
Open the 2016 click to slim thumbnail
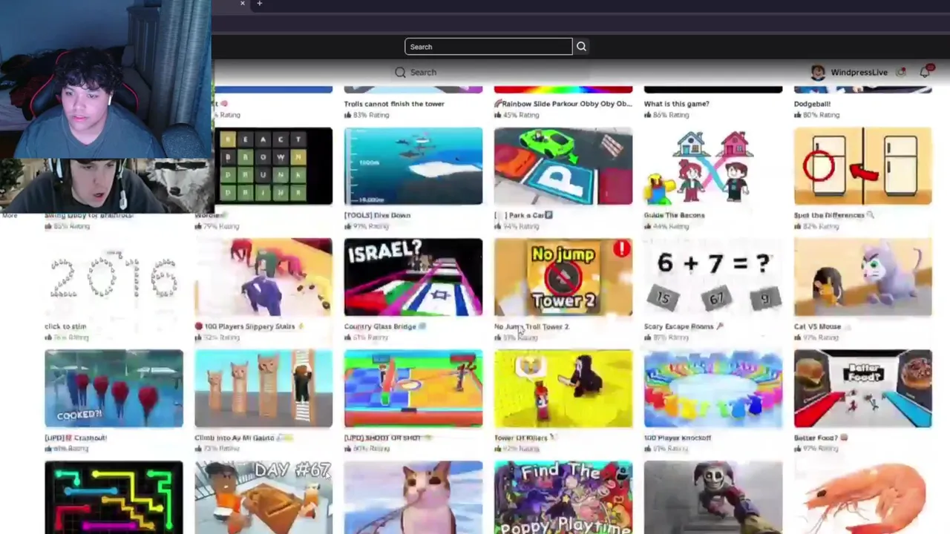tap(114, 277)
